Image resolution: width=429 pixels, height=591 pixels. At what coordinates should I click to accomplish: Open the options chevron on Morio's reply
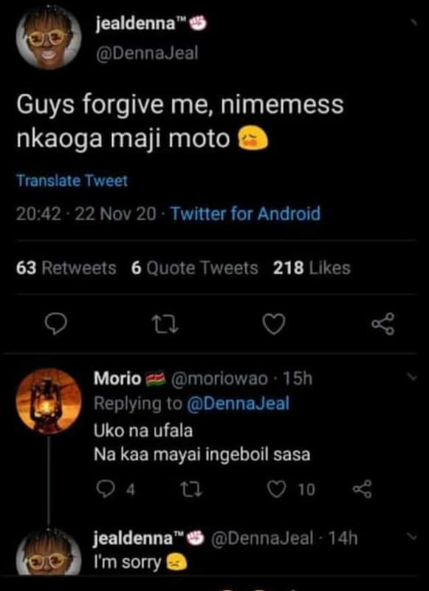click(x=413, y=377)
